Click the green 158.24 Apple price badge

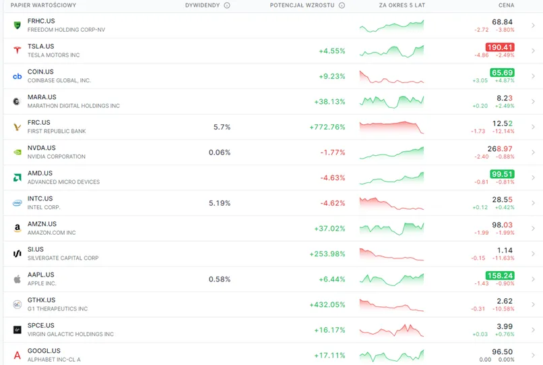(500, 275)
